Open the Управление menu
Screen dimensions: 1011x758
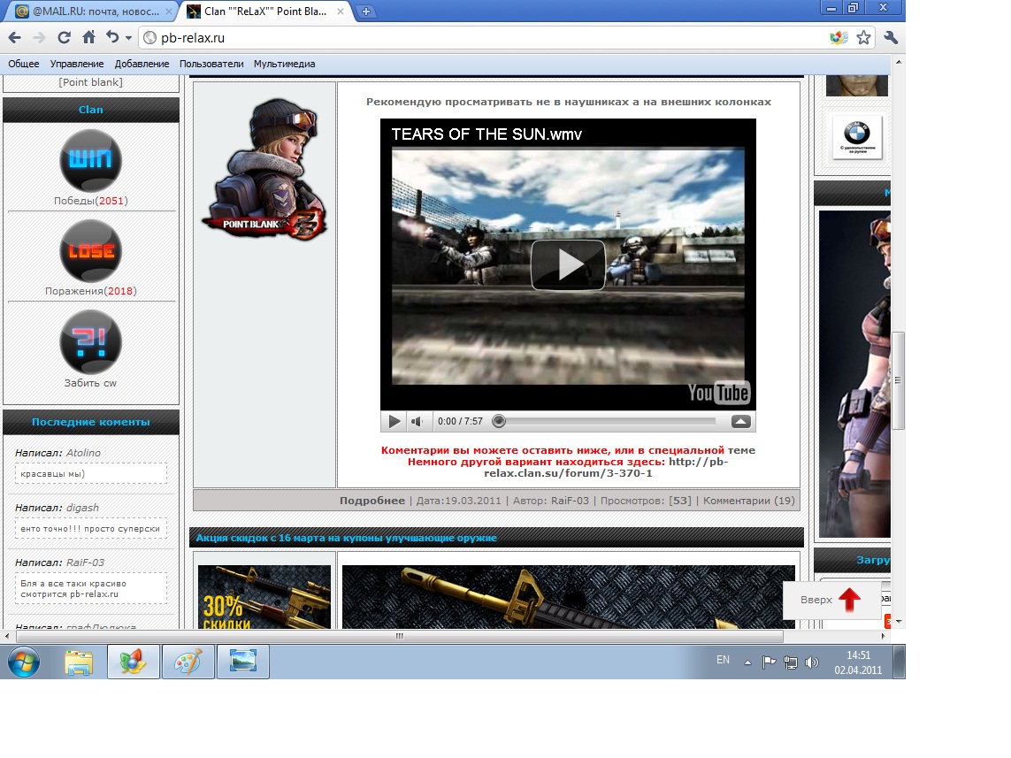coord(77,64)
